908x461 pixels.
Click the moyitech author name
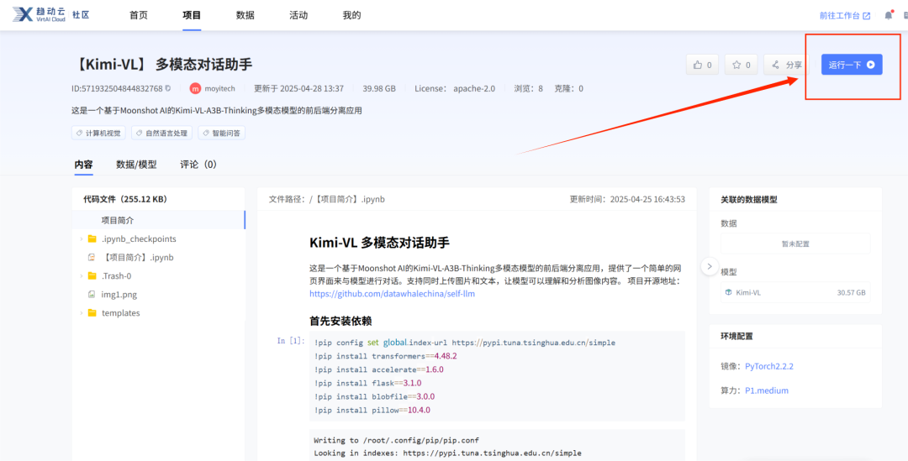tap(219, 88)
